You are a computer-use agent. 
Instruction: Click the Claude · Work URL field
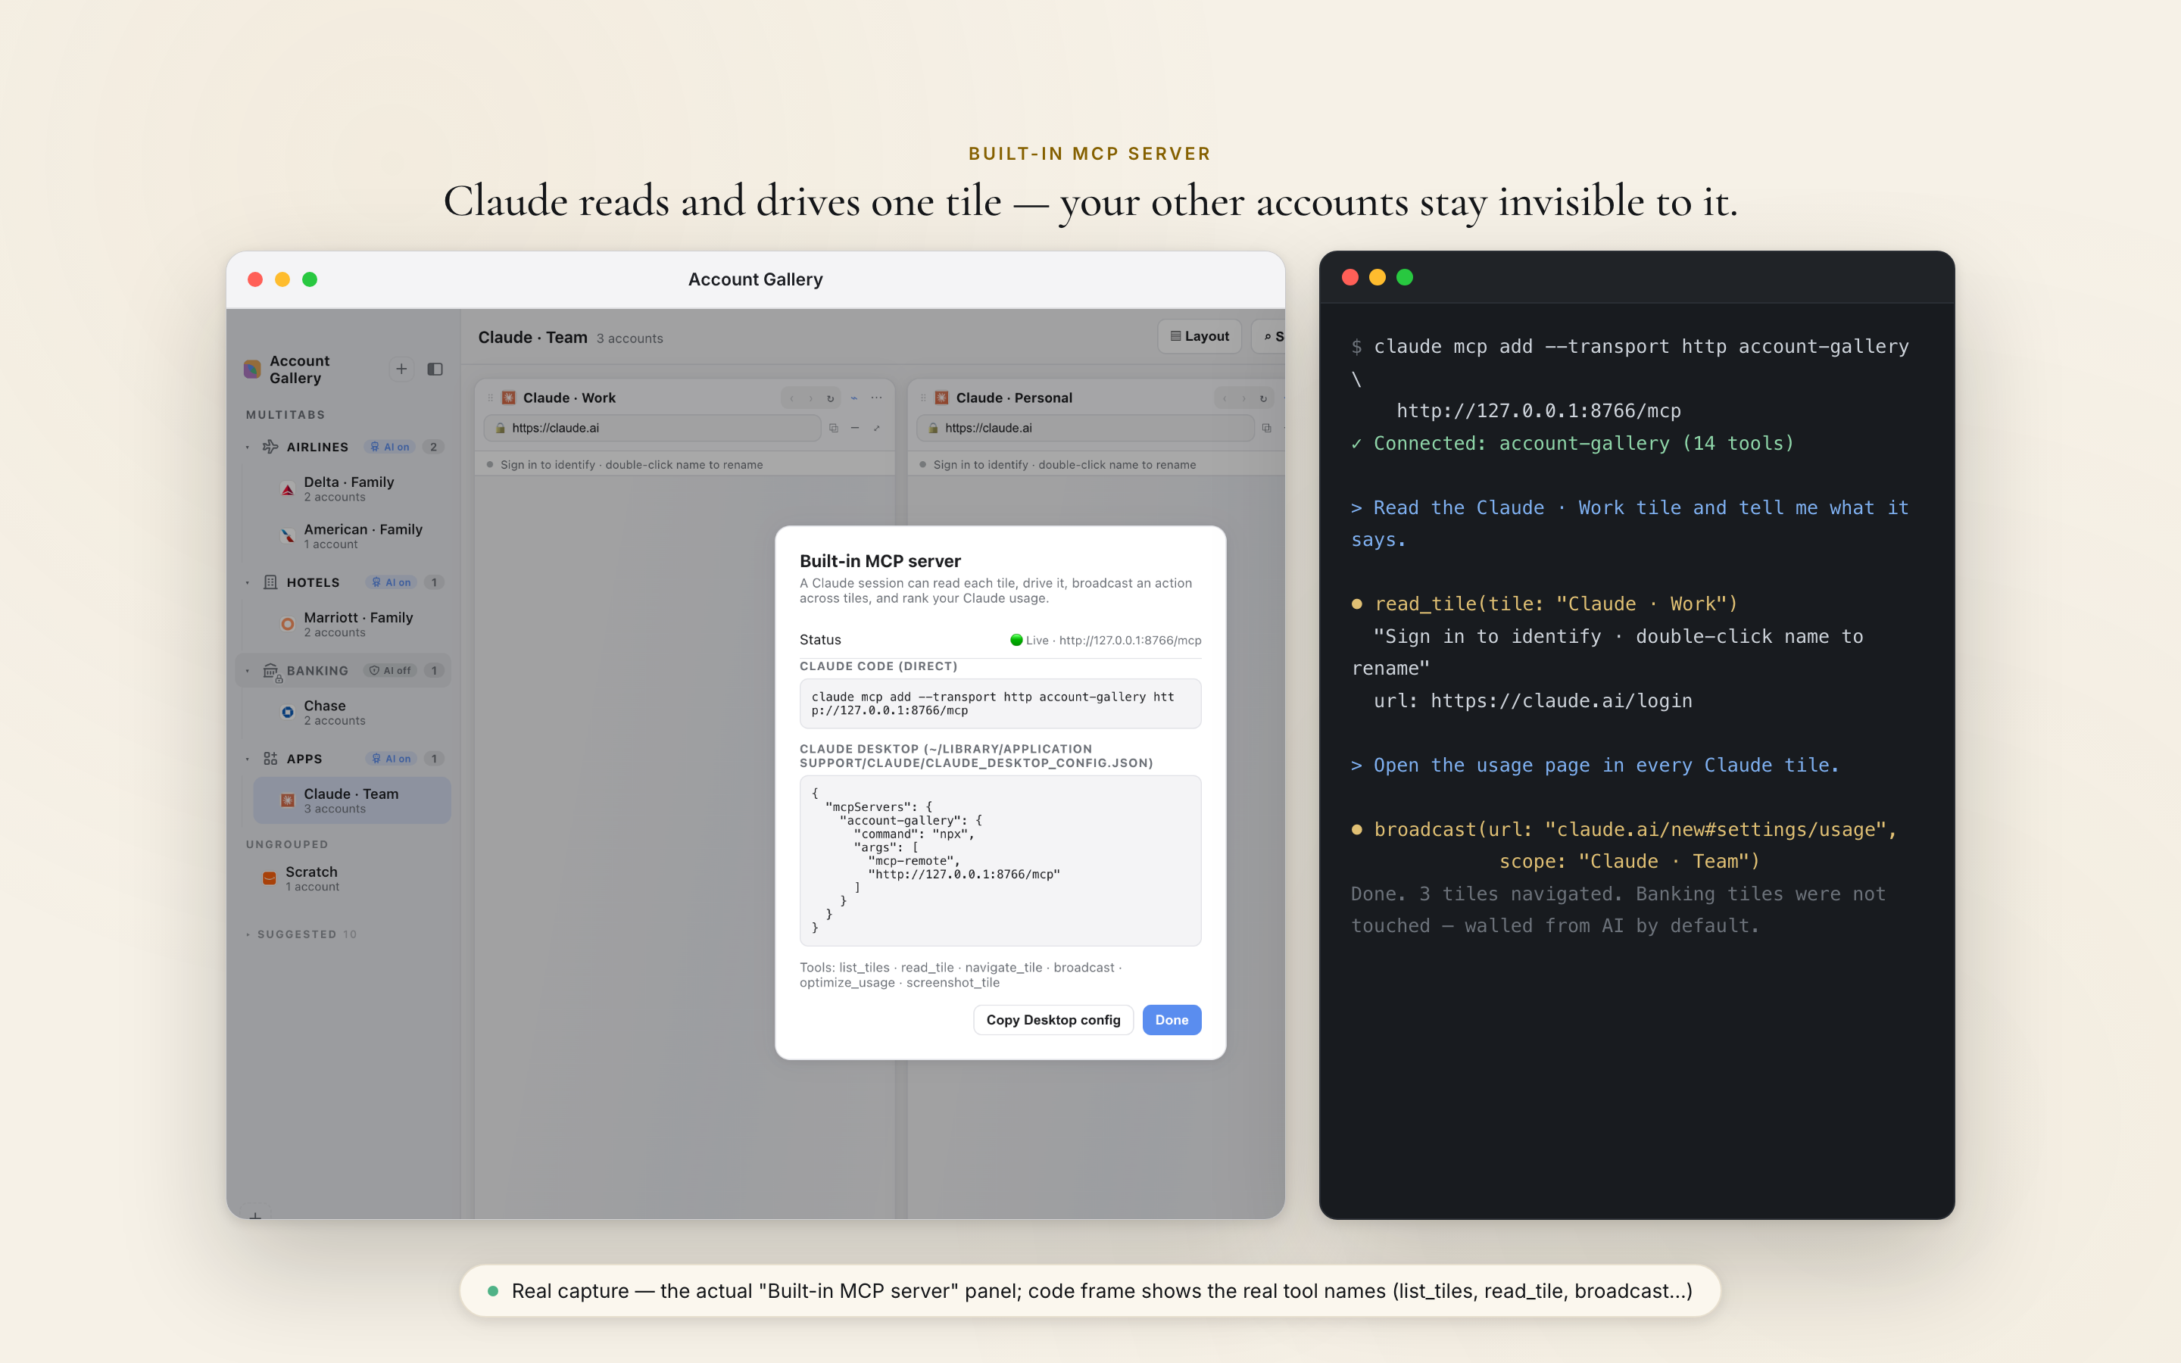click(x=653, y=428)
